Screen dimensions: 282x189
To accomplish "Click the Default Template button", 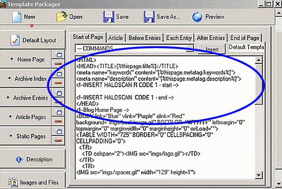I will (x=246, y=47).
